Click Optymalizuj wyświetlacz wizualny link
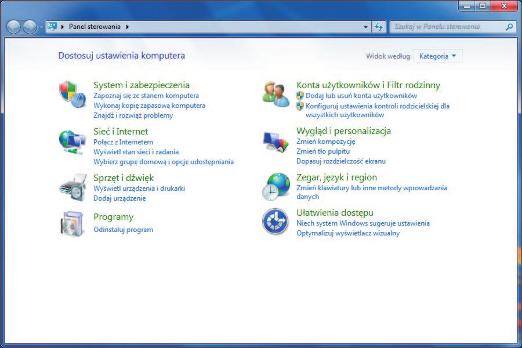522x348 pixels. tap(348, 233)
